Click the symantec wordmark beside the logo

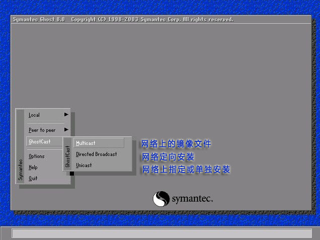[192, 199]
